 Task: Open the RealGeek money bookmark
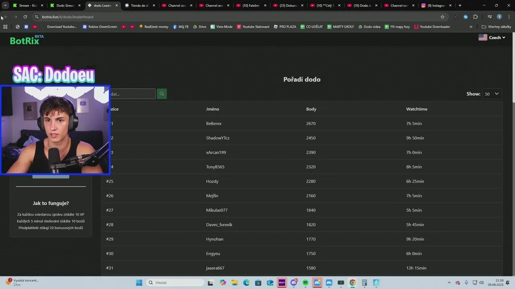pyautogui.click(x=154, y=27)
